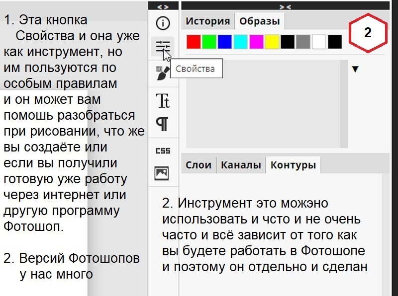Image resolution: width=398 pixels, height=296 pixels.
Task: Open the Paragraph (¶) panel
Action: [162, 124]
